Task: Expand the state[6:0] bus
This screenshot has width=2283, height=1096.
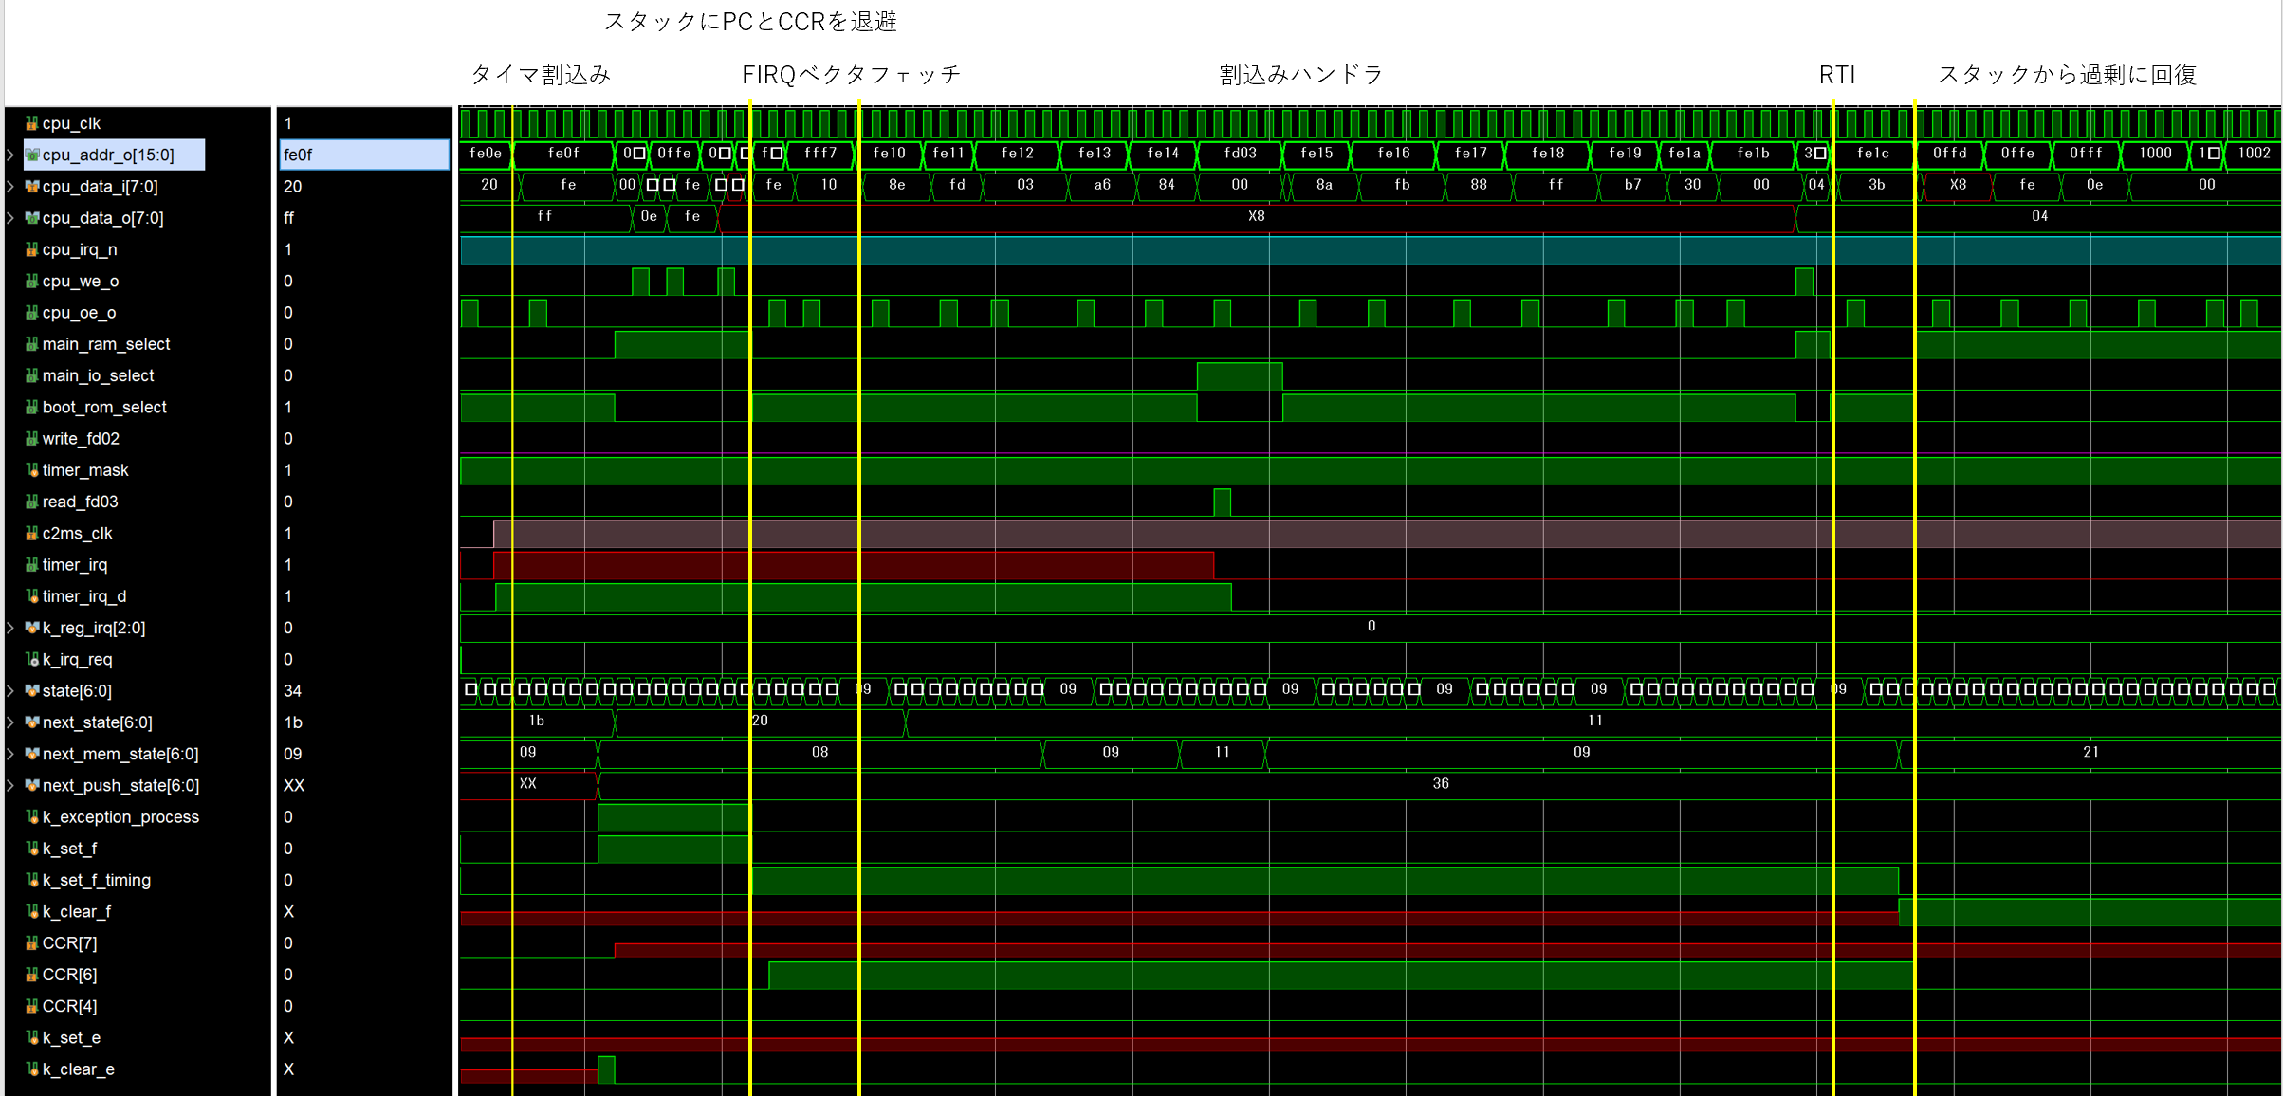Action: click(10, 691)
